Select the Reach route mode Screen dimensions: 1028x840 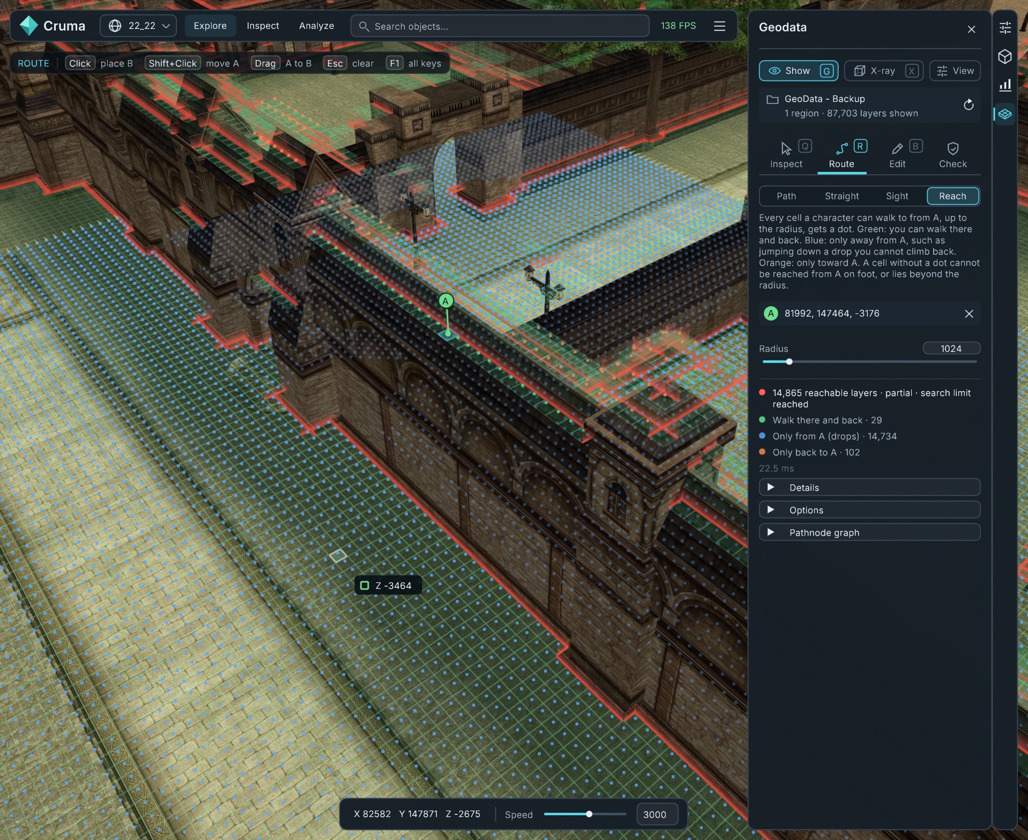coord(952,196)
